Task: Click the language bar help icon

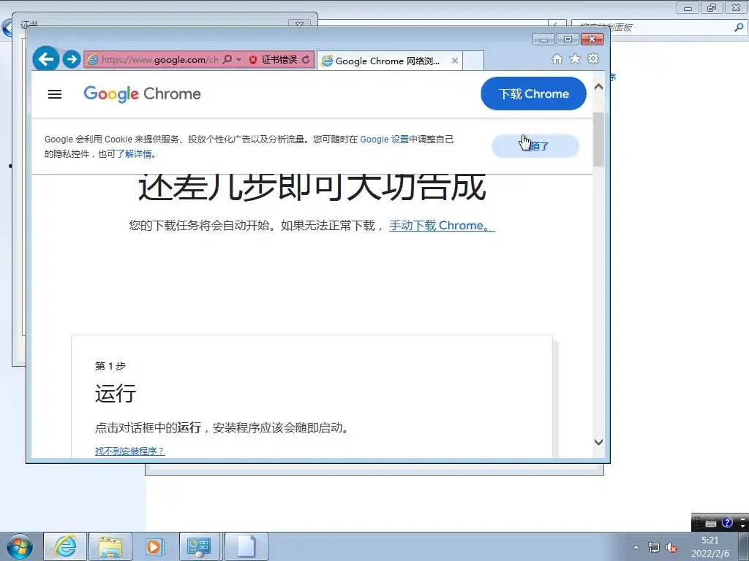Action: click(727, 522)
